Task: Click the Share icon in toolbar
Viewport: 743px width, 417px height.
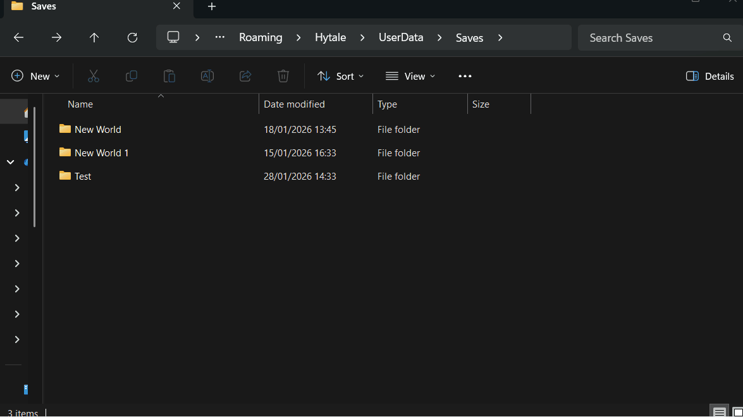Action: coord(245,76)
